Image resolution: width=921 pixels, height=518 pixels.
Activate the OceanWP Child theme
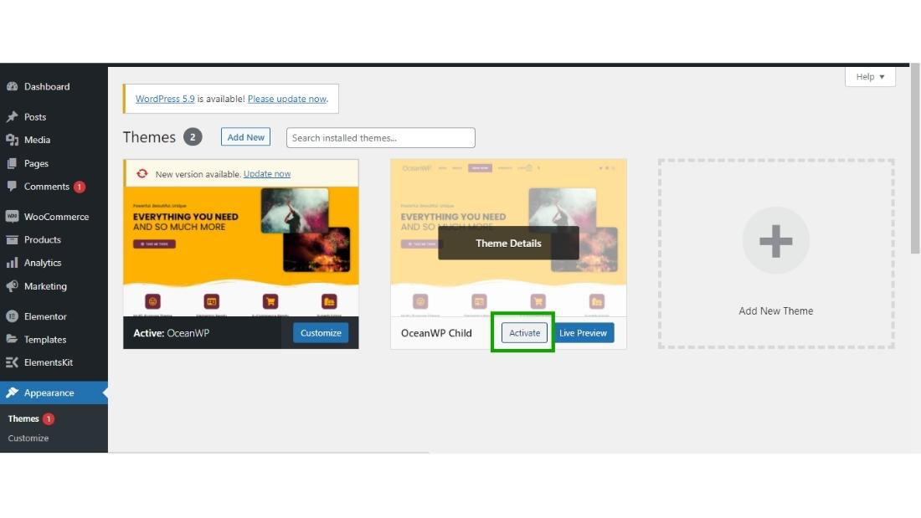pos(524,333)
